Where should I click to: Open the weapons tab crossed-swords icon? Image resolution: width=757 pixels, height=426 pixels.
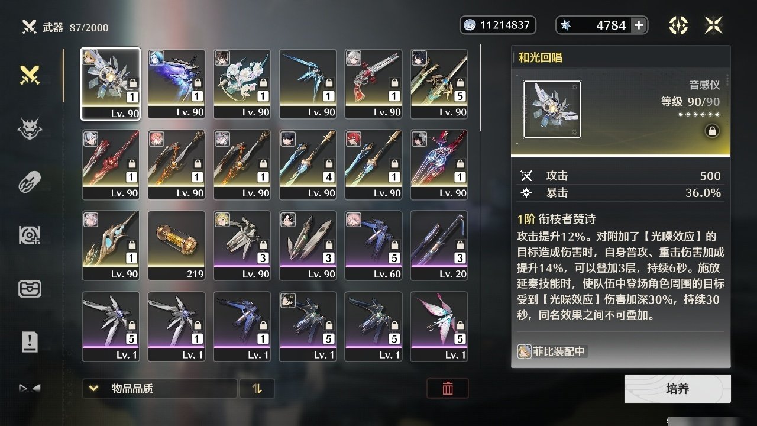[30, 75]
